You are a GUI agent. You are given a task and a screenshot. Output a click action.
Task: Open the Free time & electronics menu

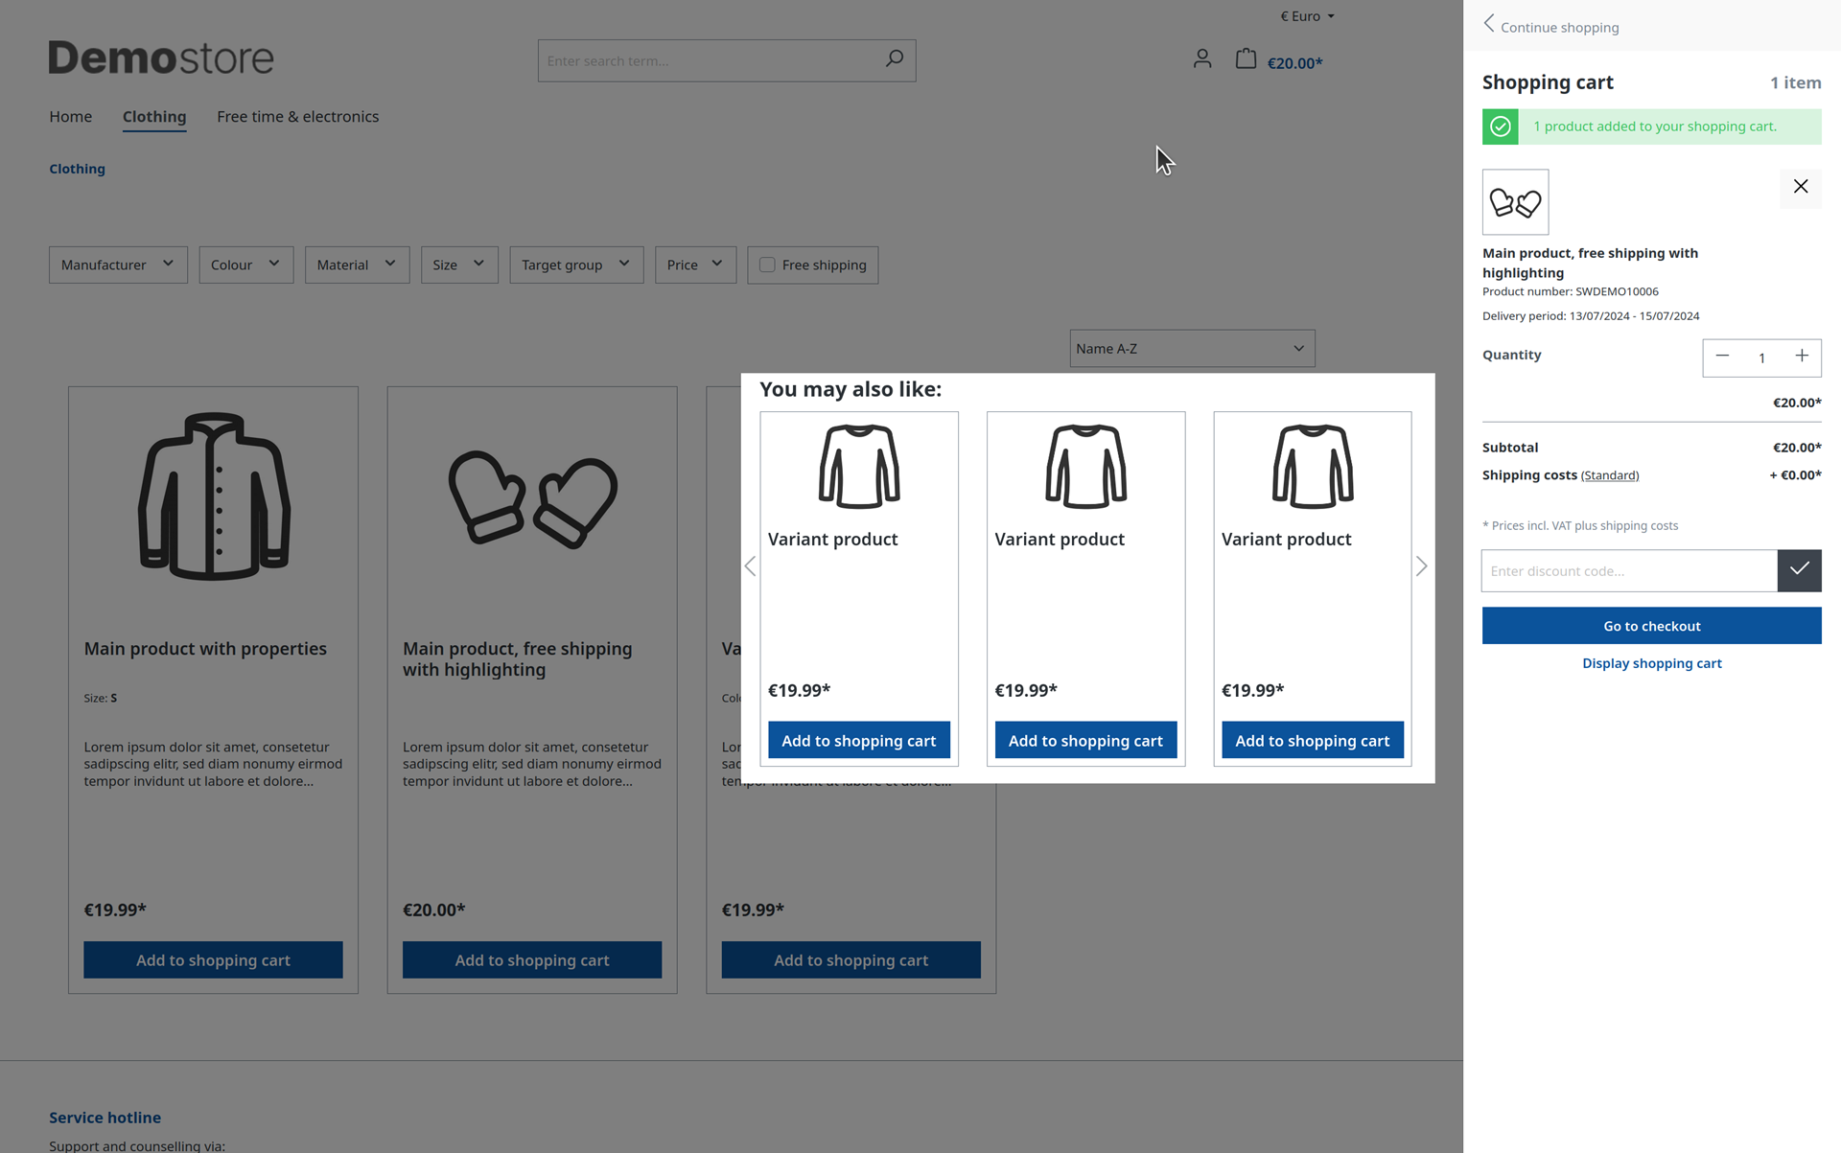pos(296,116)
